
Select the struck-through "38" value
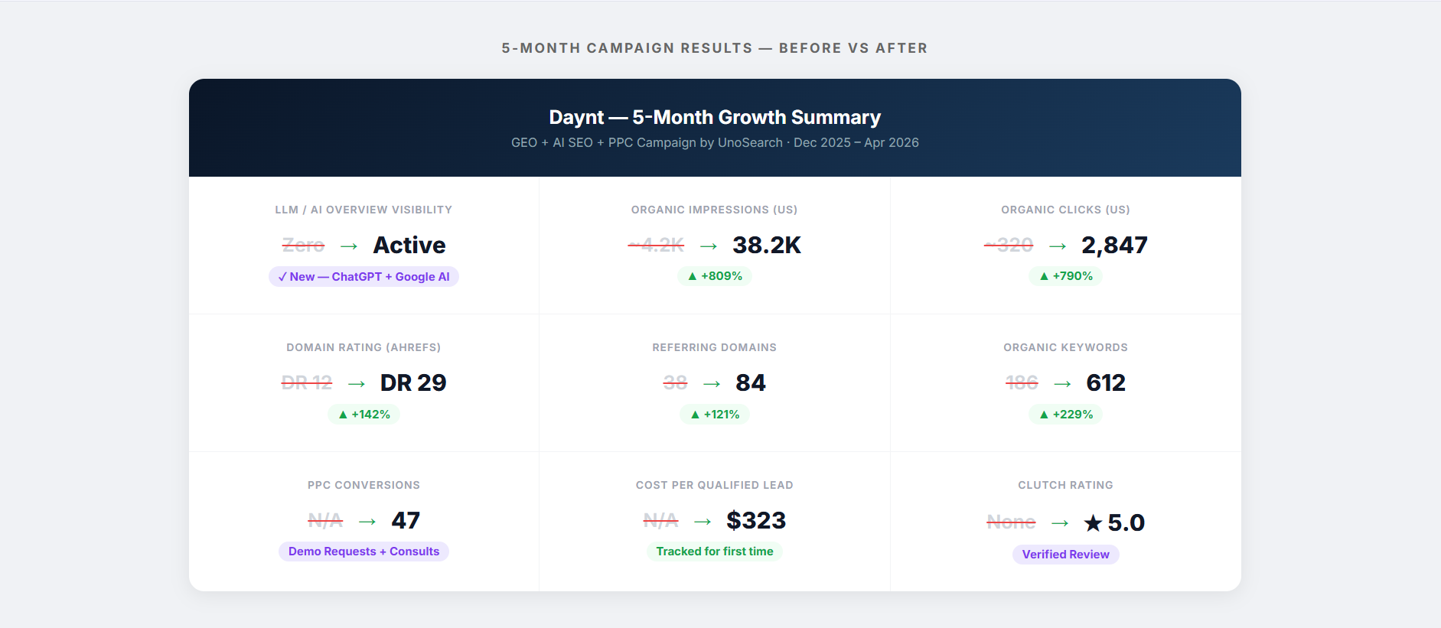click(x=675, y=382)
